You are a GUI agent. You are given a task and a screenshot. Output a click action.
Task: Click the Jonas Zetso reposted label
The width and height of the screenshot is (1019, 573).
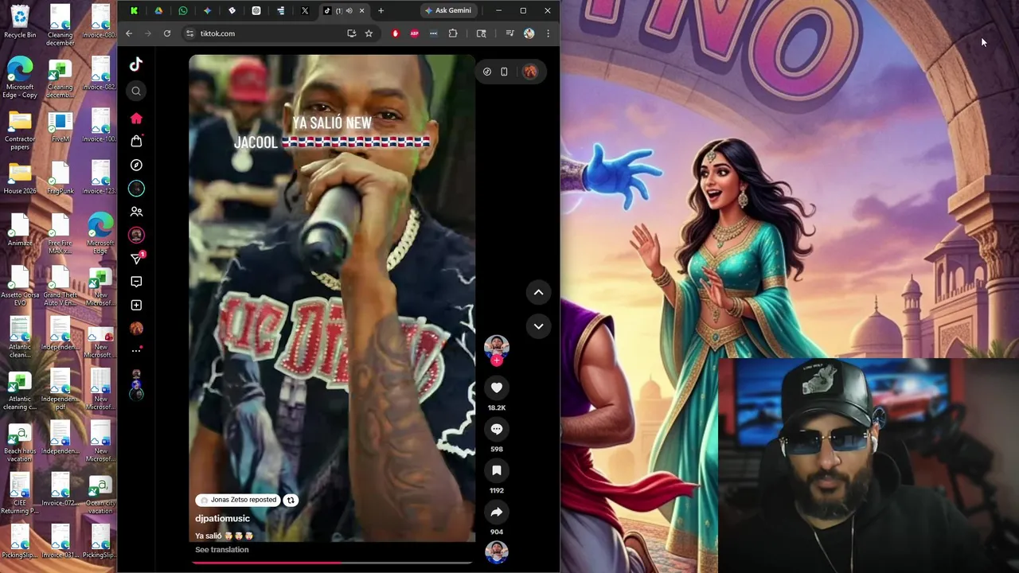pyautogui.click(x=237, y=500)
